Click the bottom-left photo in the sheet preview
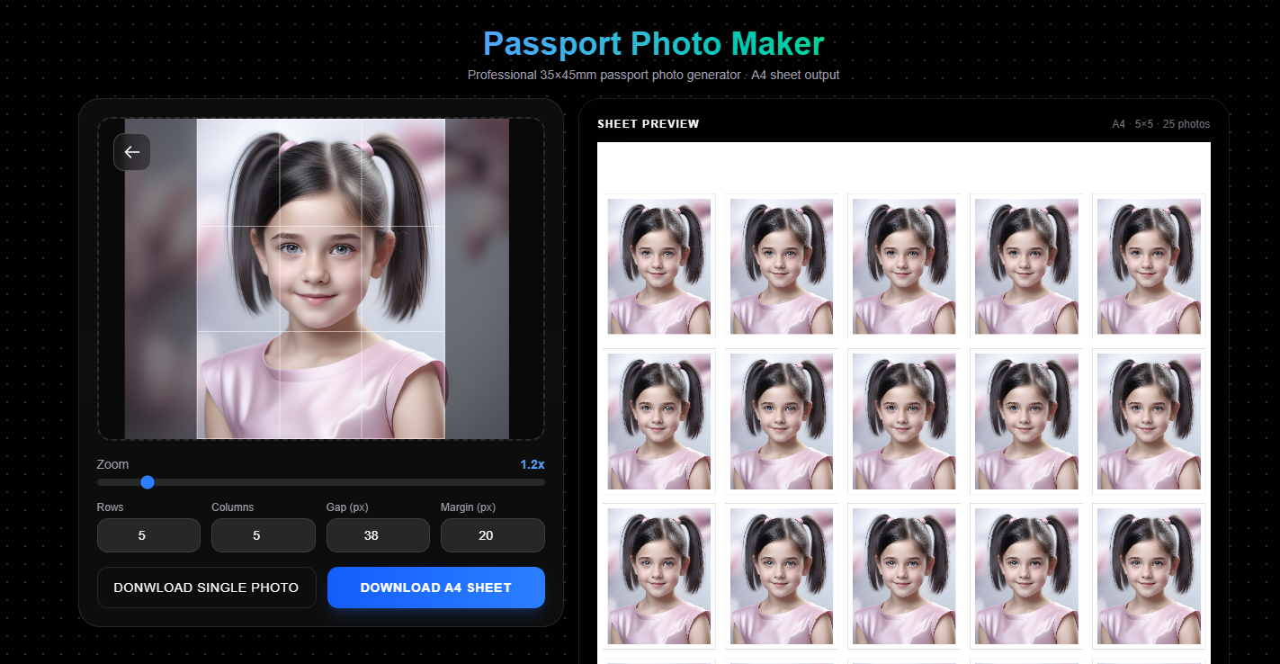 [x=658, y=576]
